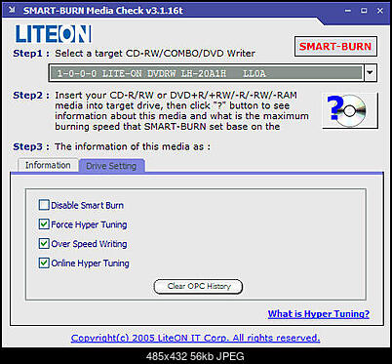
Task: Toggle Over Speed Writing checkbox
Action: pos(44,244)
